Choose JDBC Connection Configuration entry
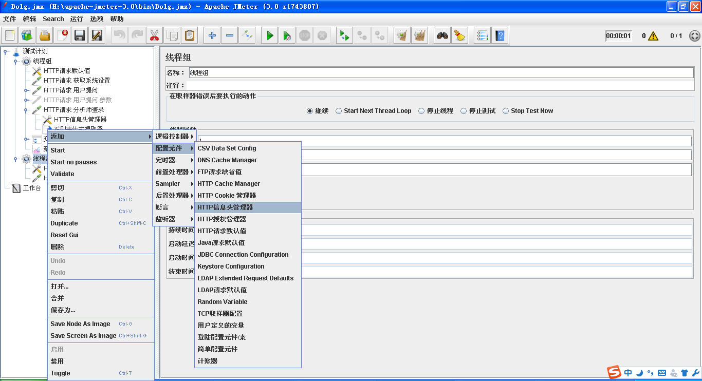702x381 pixels. coord(248,255)
